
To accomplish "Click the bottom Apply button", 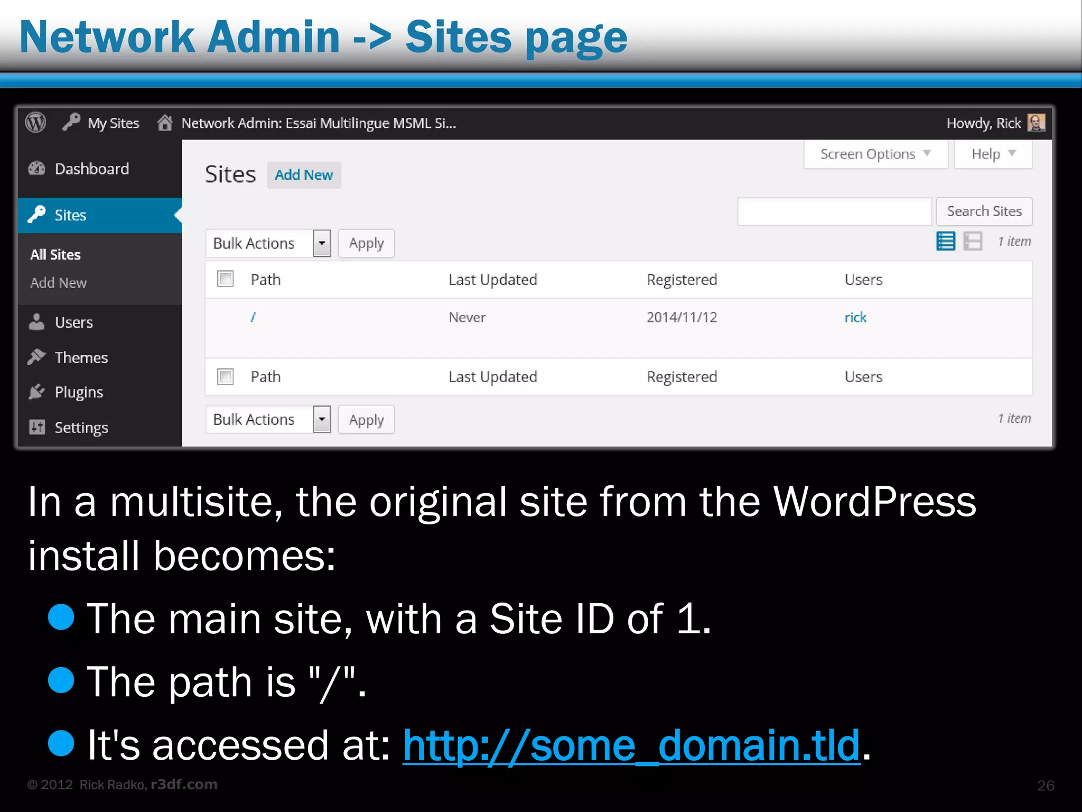I will pyautogui.click(x=366, y=420).
